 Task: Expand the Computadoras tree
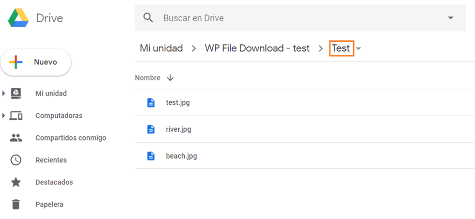pyautogui.click(x=4, y=116)
